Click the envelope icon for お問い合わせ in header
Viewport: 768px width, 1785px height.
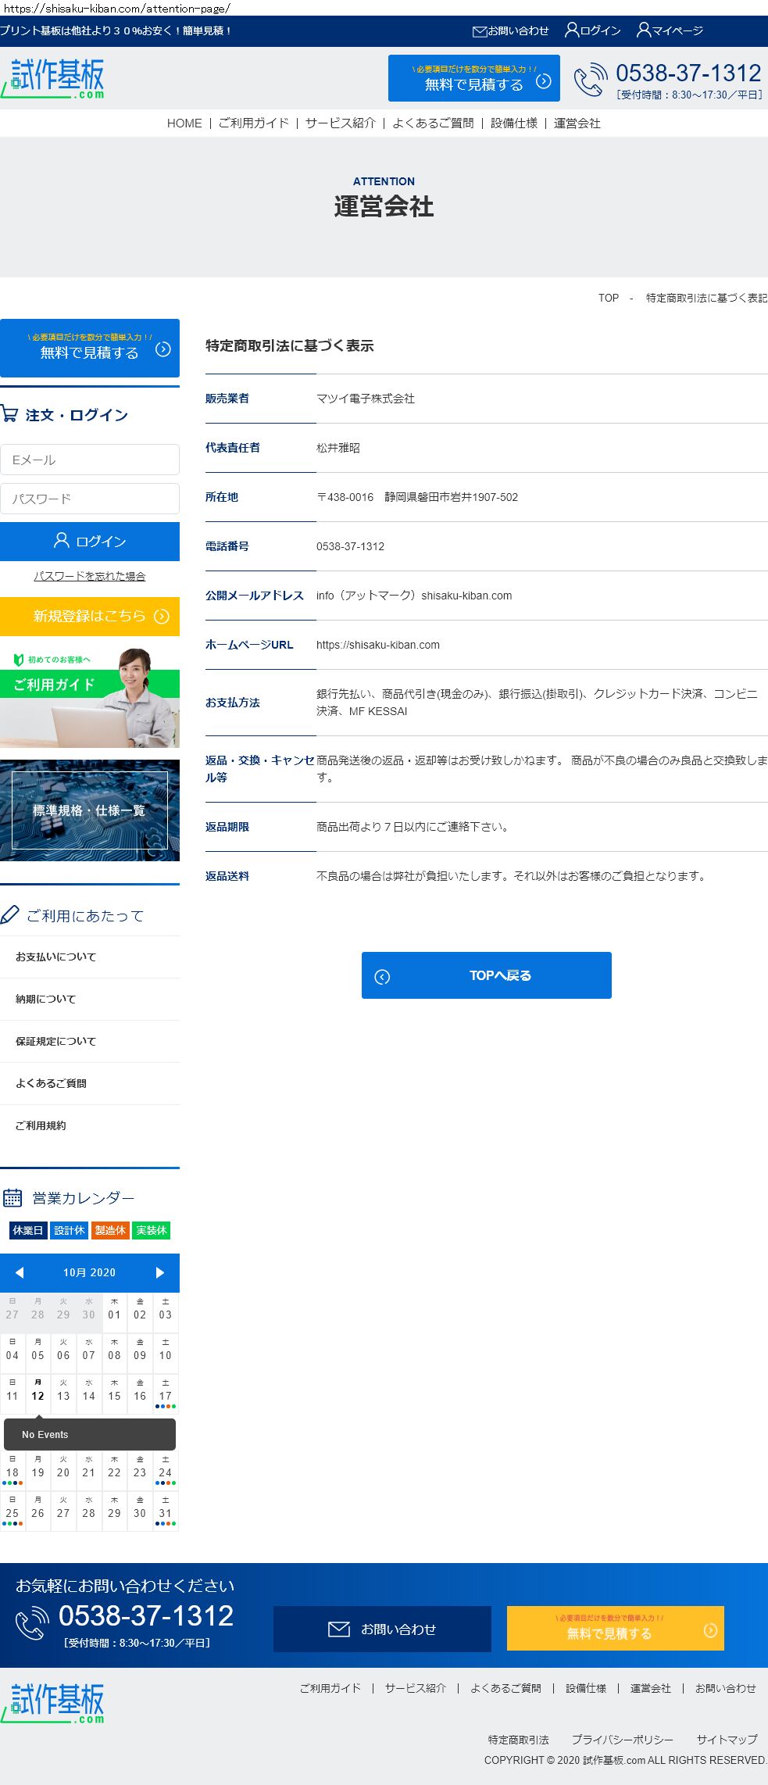pyautogui.click(x=480, y=31)
